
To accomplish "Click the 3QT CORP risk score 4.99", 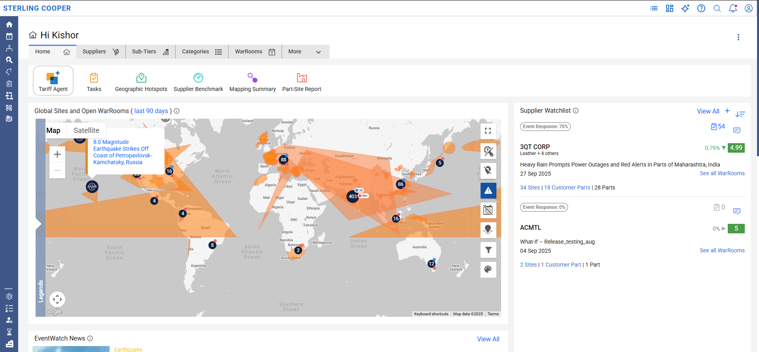I will [736, 148].
